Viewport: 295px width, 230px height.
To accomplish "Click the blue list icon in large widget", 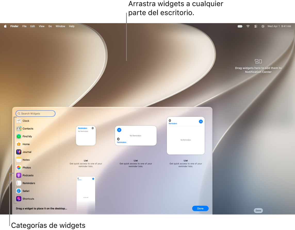I will (201, 121).
